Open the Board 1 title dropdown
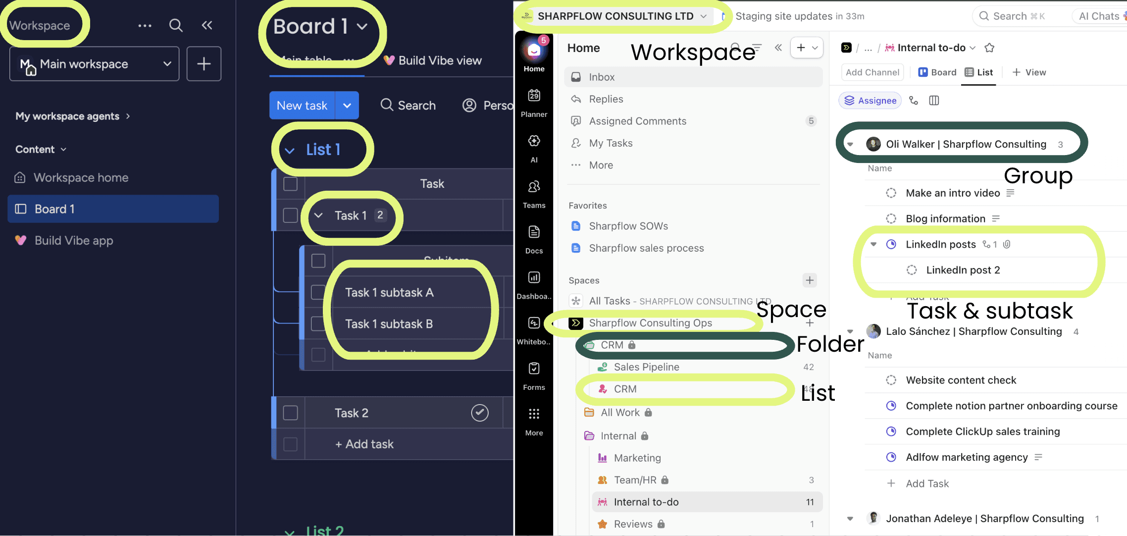Screen dimensions: 1127x536 362,27
